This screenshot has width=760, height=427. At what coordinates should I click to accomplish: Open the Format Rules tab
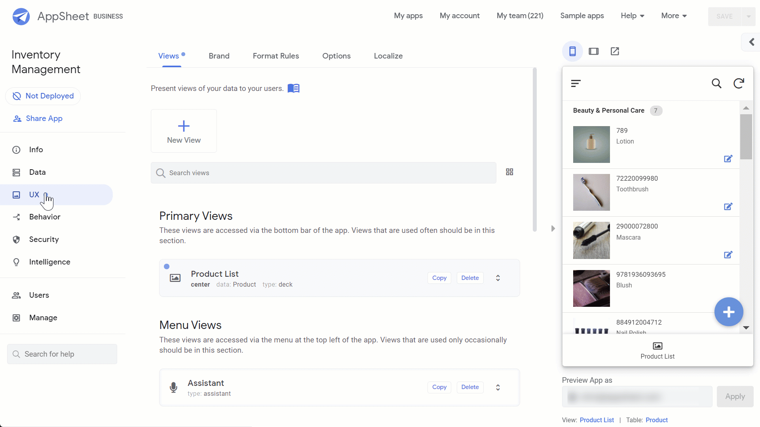pos(275,56)
